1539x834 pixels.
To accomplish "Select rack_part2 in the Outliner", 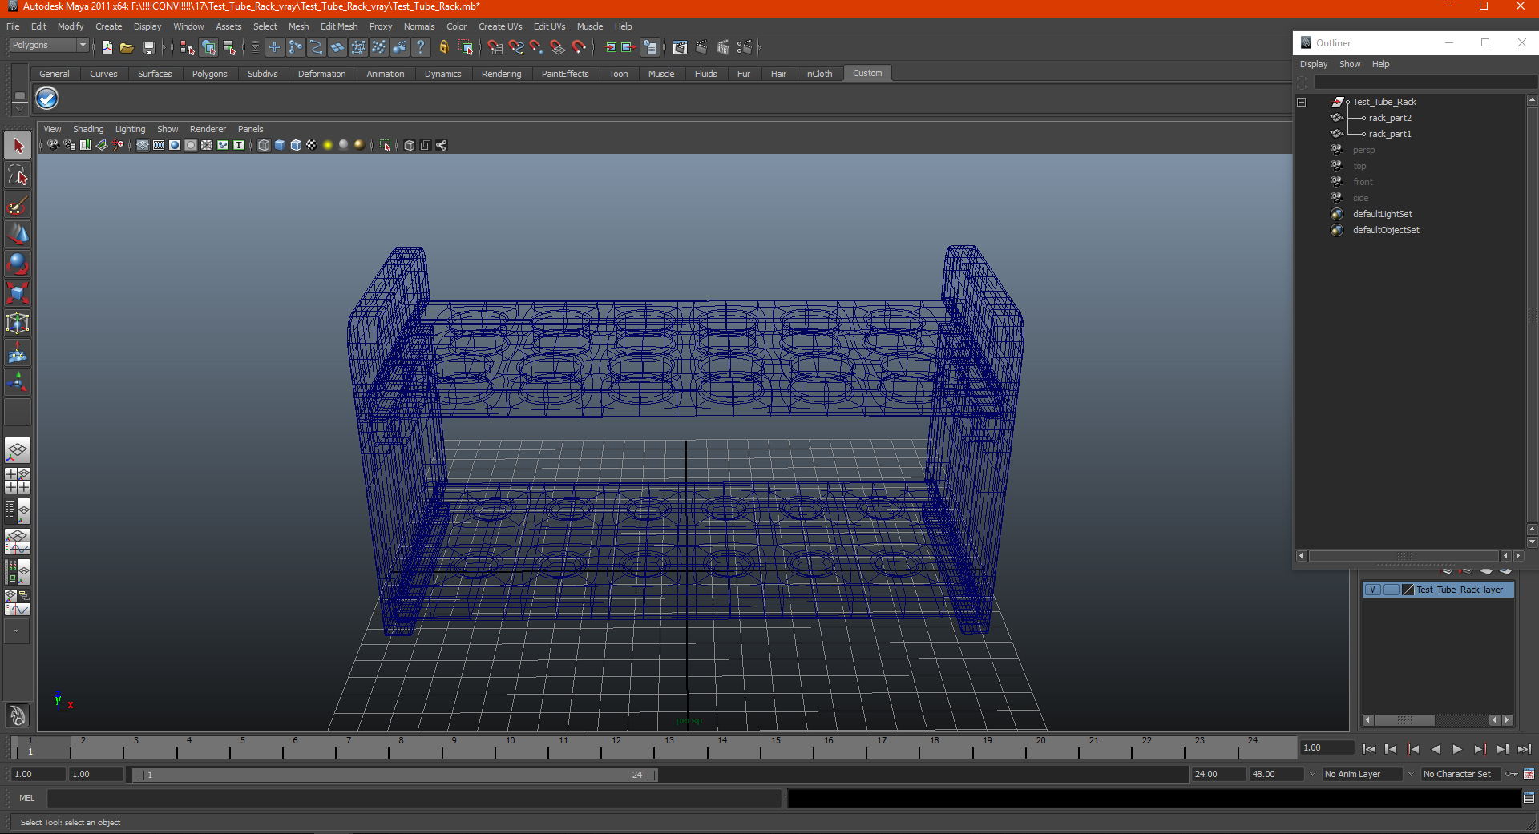I will (1390, 118).
